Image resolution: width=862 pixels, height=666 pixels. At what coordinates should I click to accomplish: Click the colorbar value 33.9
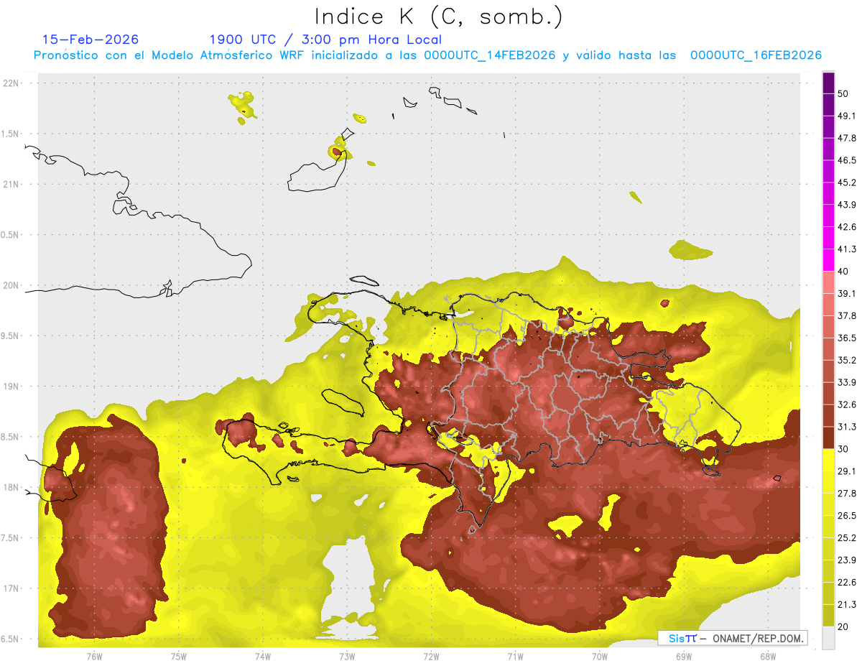[847, 382]
